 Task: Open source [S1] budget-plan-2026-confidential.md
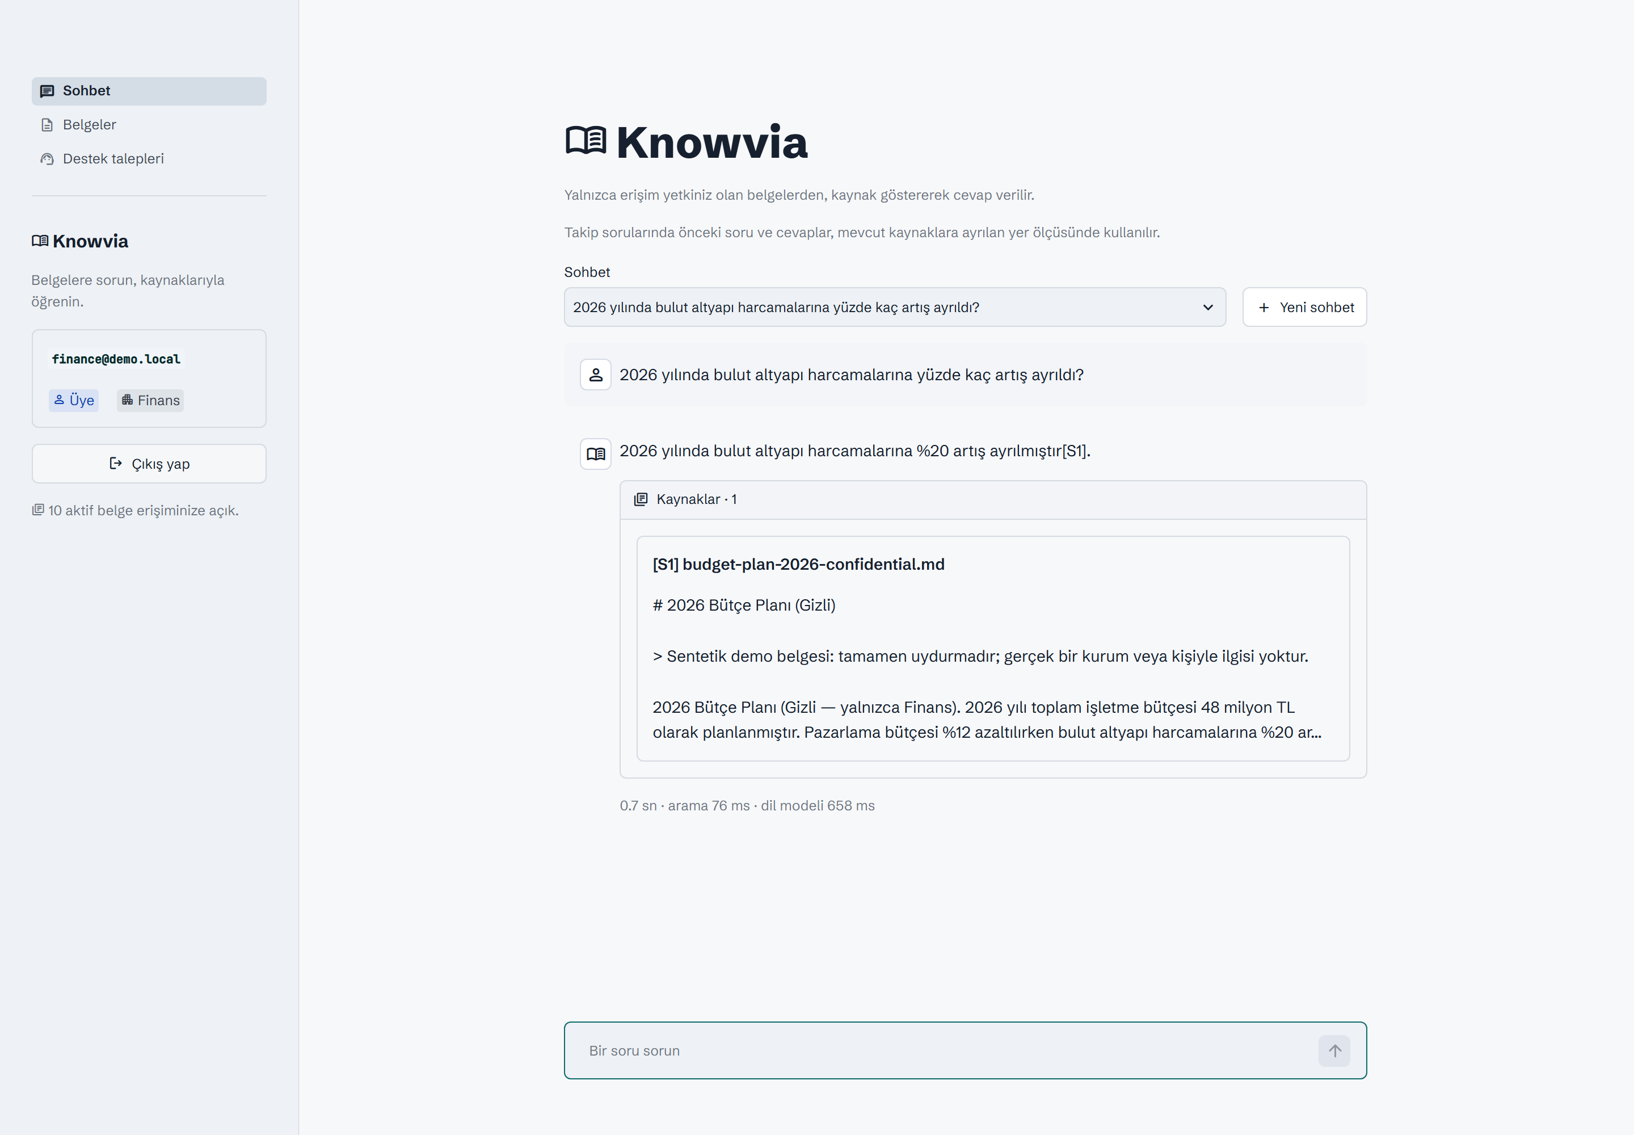[x=798, y=565]
